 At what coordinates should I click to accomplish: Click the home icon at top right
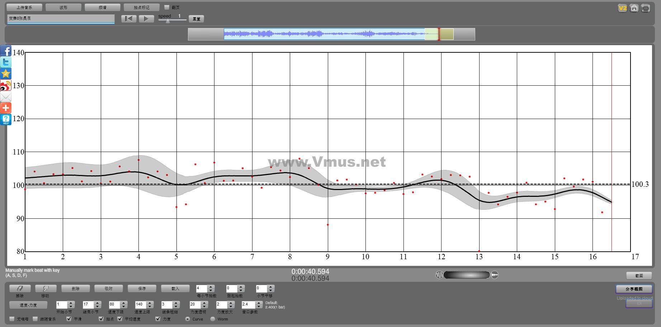pyautogui.click(x=634, y=8)
